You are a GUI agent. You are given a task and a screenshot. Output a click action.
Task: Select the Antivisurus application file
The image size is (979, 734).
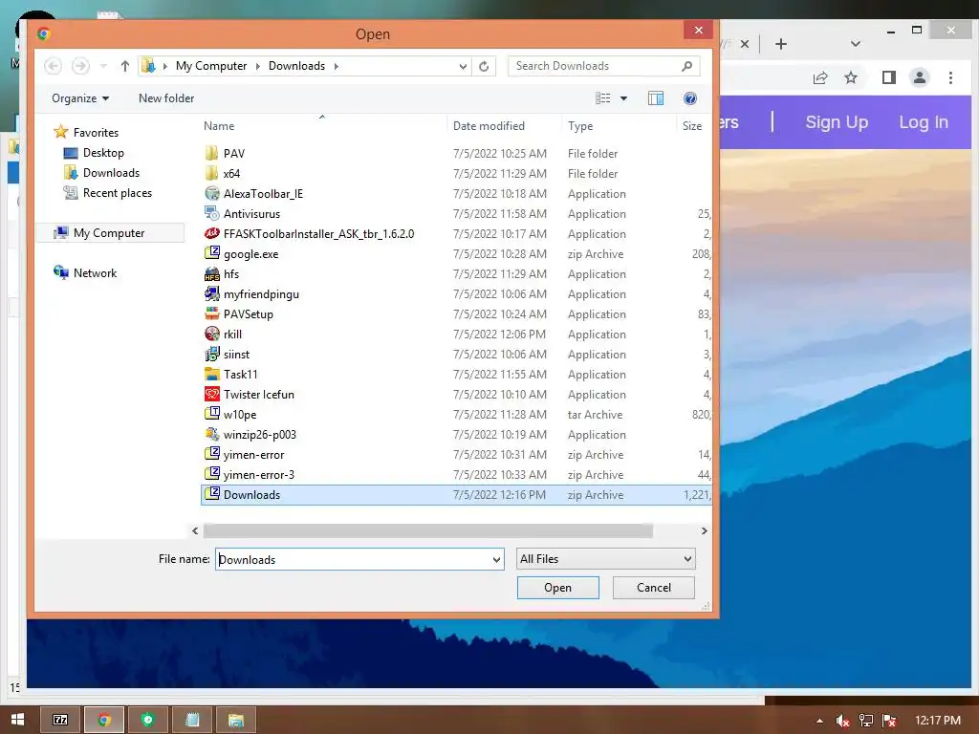click(456, 213)
